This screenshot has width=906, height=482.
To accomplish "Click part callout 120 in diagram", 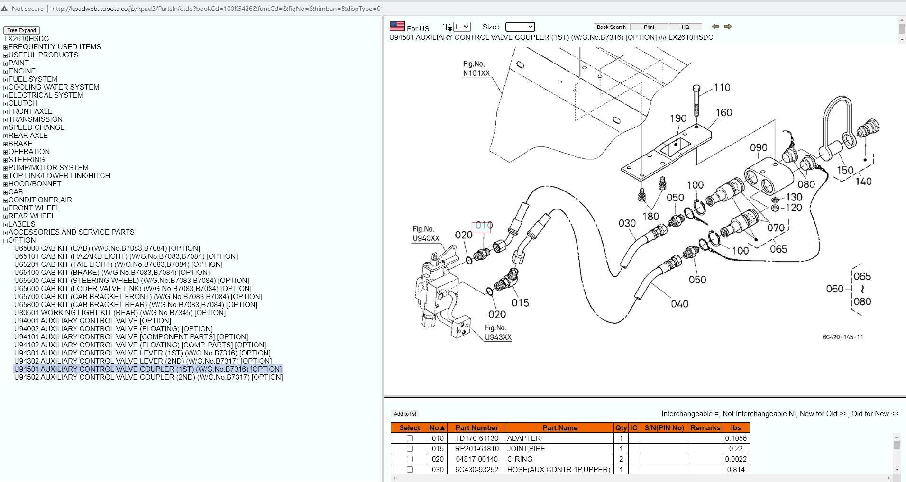I will (794, 208).
